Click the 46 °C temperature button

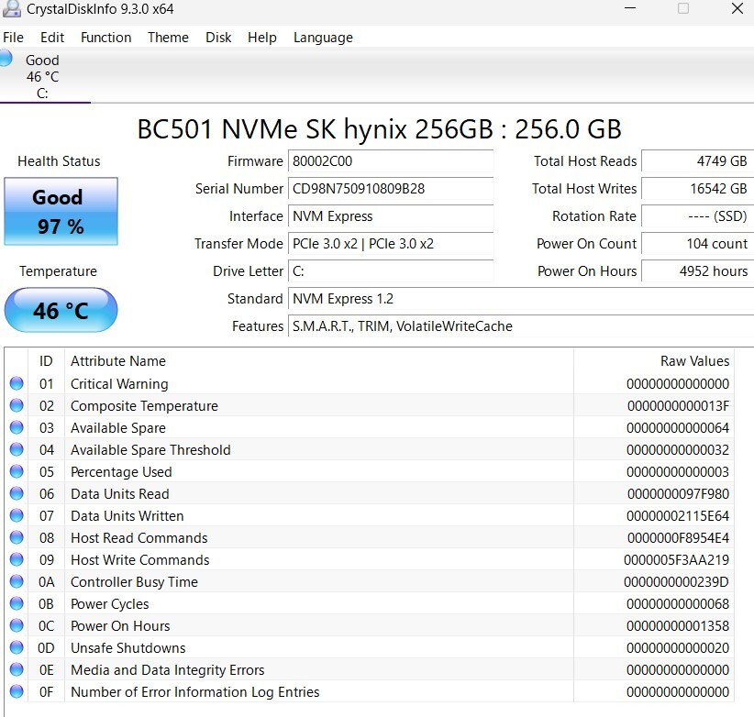click(61, 311)
